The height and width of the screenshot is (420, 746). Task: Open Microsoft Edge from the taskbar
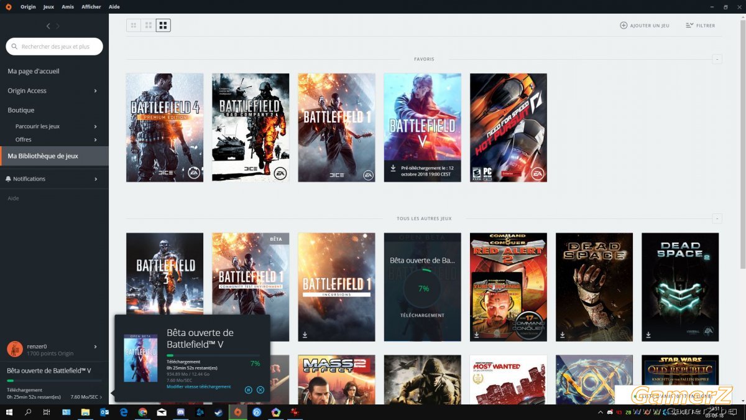124,412
